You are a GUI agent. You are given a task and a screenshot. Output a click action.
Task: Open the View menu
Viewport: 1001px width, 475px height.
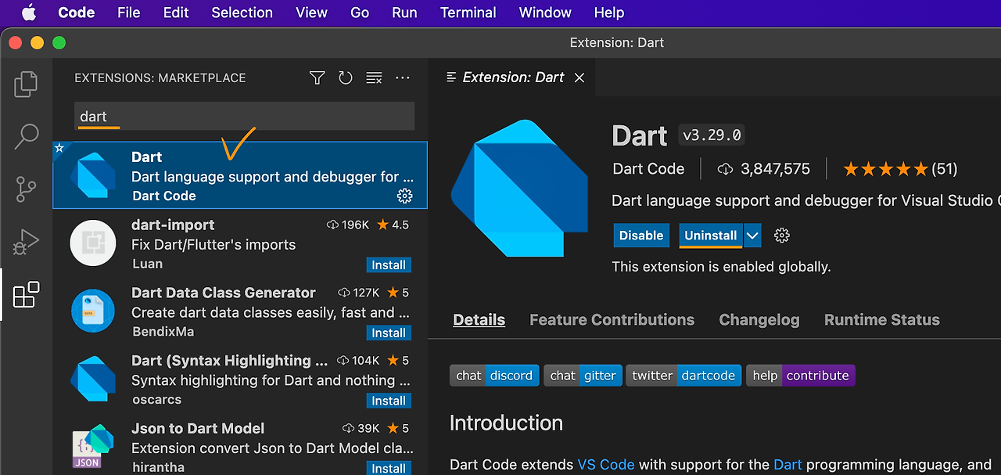tap(311, 13)
